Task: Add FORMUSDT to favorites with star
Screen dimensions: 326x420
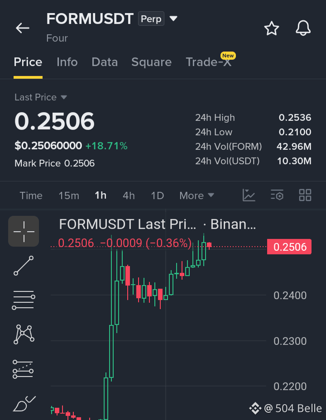Action: [272, 28]
